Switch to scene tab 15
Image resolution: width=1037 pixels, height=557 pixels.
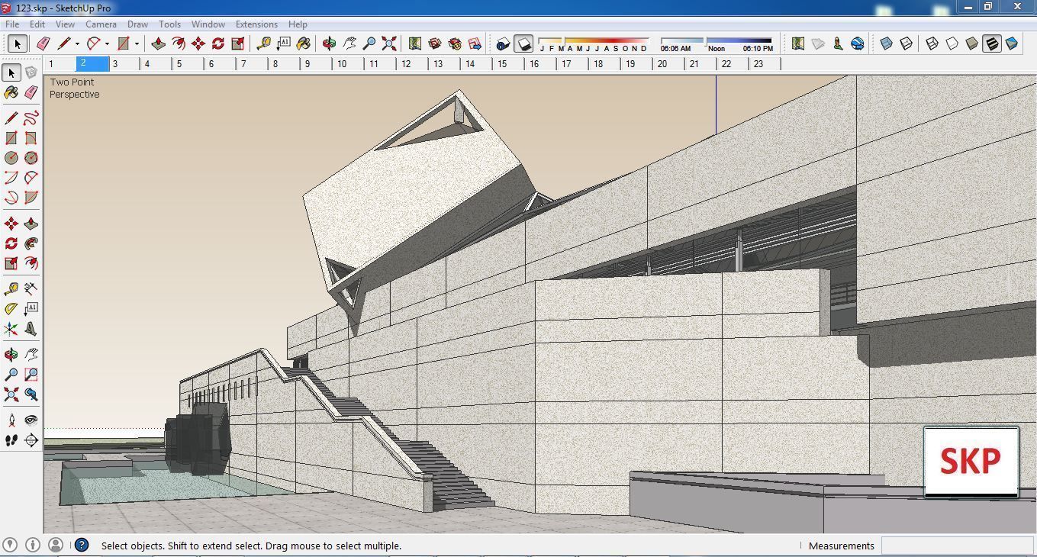pyautogui.click(x=509, y=64)
